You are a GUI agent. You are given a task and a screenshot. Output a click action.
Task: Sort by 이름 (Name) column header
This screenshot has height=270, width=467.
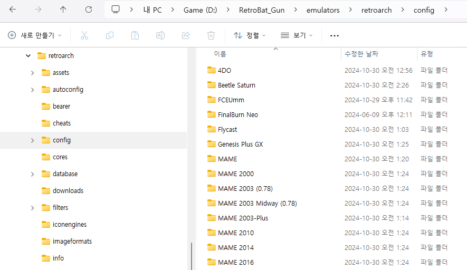tap(220, 54)
